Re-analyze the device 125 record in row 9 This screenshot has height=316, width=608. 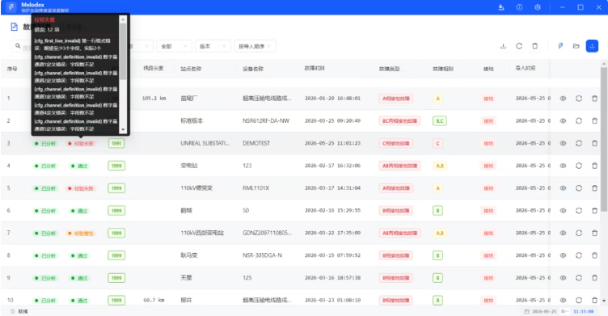tap(579, 278)
